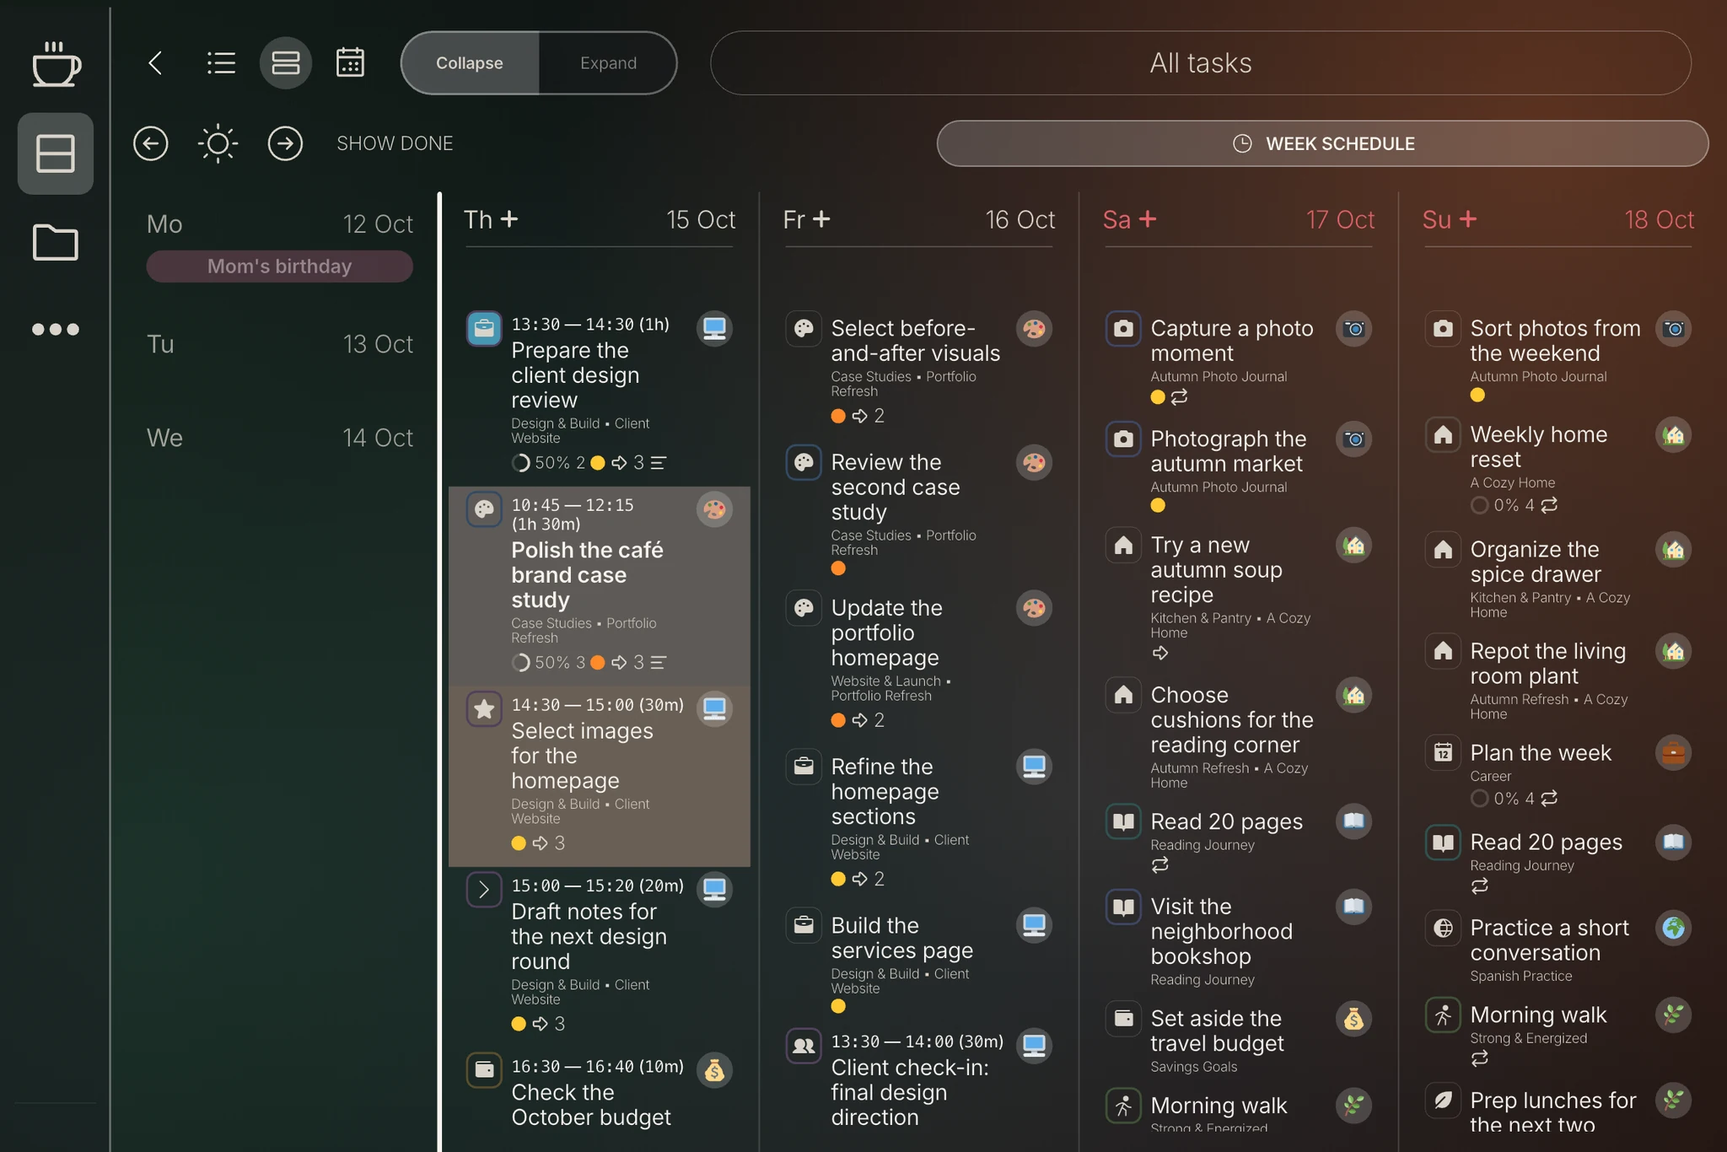Click camera icon on Capture a photo moment

[1354, 329]
